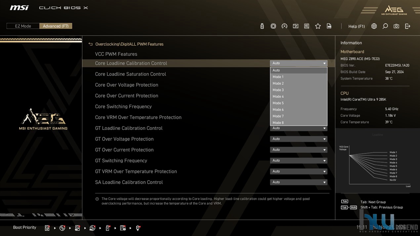Choose Mode 6 in the loadline list
Viewport: 420px width, 236px height.
[299, 110]
